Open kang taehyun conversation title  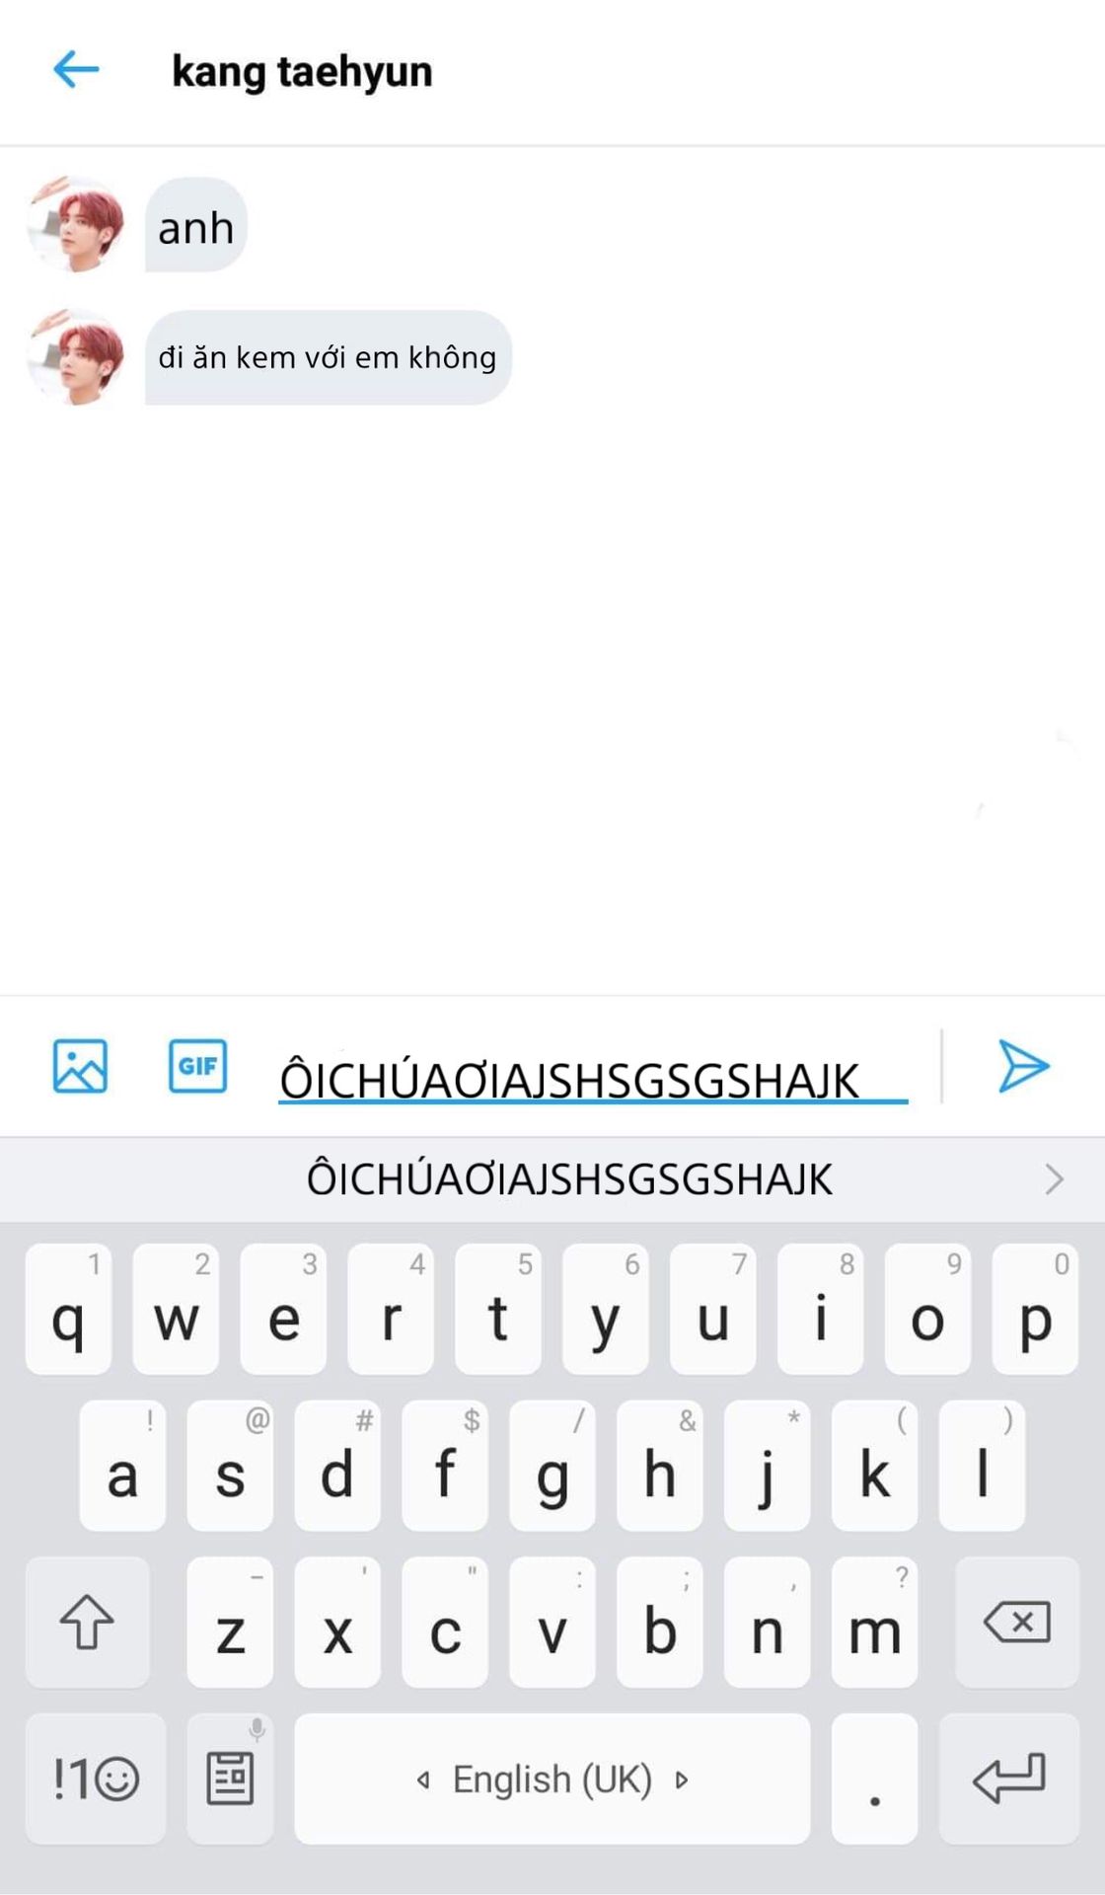(x=302, y=71)
